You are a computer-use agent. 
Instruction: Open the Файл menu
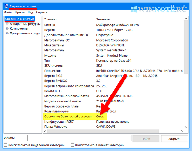coord(8,12)
